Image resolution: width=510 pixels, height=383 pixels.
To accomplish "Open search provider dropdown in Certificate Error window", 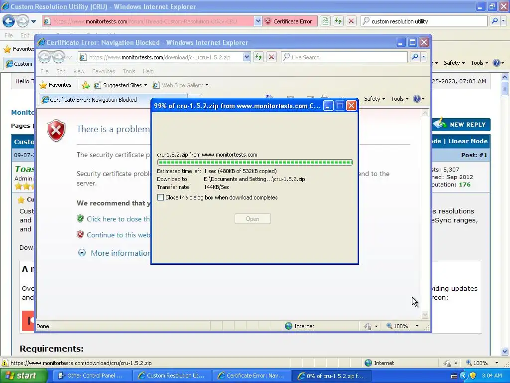I will (423, 57).
